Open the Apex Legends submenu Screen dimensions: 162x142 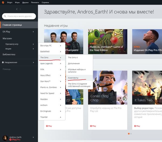click(x=52, y=63)
